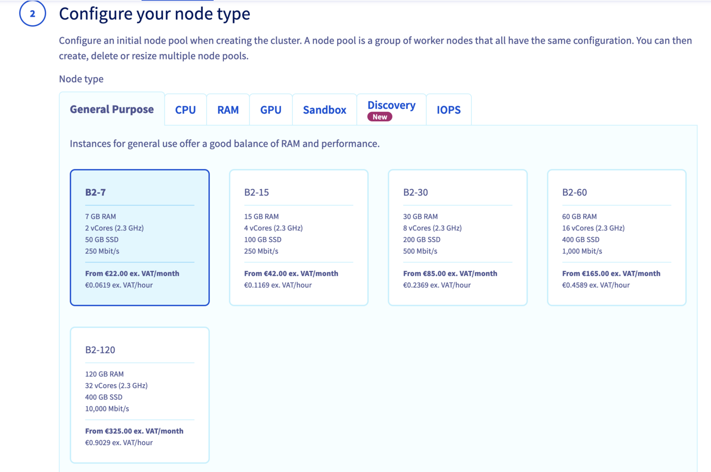This screenshot has height=472, width=711.
Task: Switch to the CPU tab
Action: (185, 109)
